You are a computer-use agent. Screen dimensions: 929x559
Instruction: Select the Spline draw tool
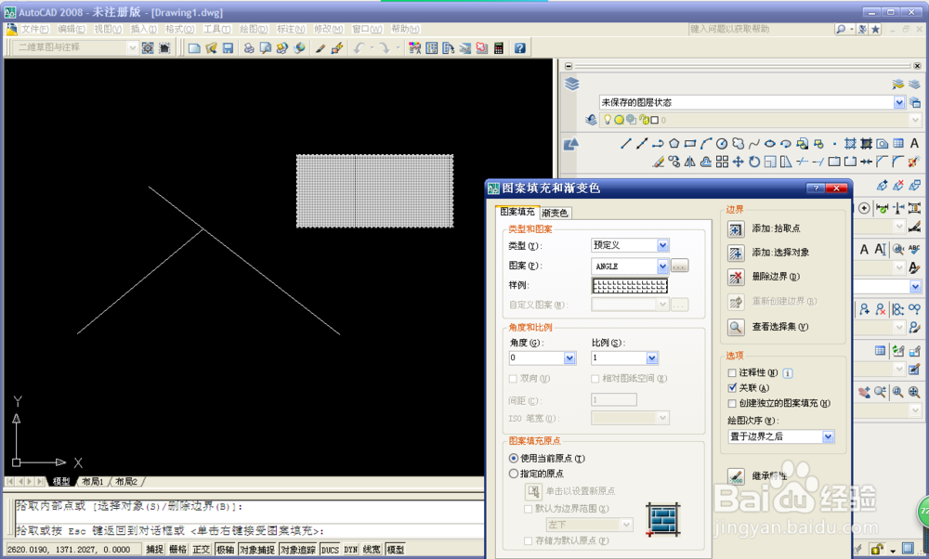tap(753, 143)
